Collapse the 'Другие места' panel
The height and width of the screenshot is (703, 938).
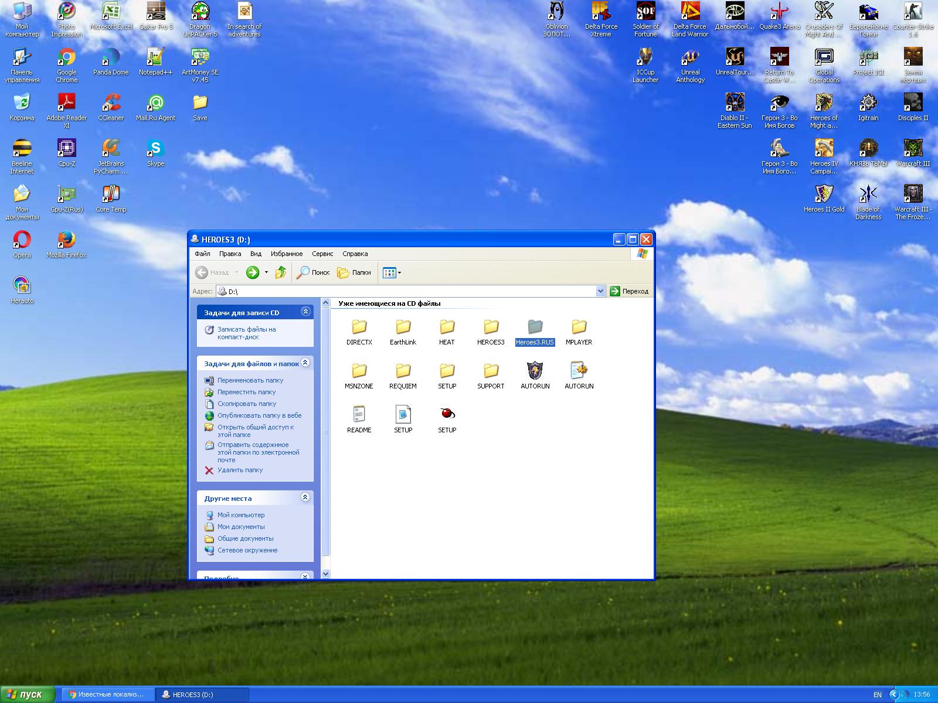(305, 497)
